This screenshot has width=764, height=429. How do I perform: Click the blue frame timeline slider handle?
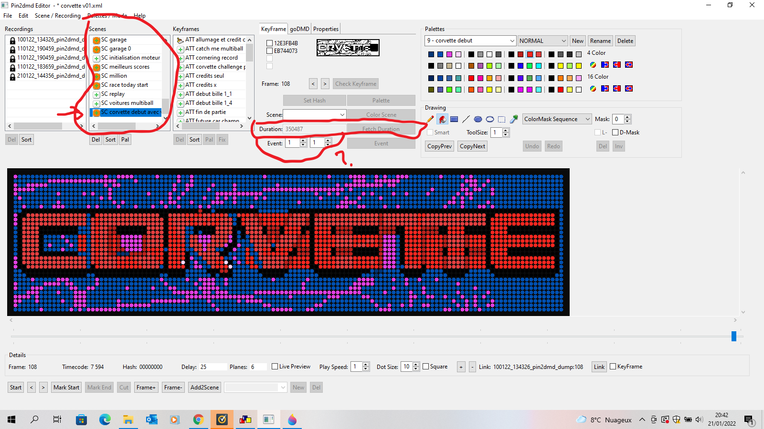coord(734,337)
